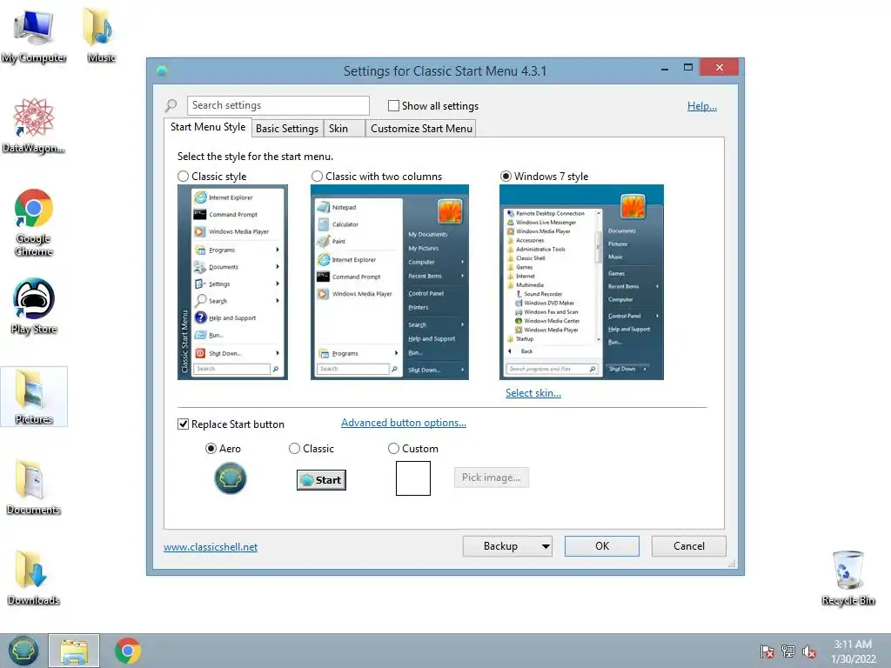Image resolution: width=891 pixels, height=668 pixels.
Task: Open My Computer desktop icon
Action: coord(34,35)
